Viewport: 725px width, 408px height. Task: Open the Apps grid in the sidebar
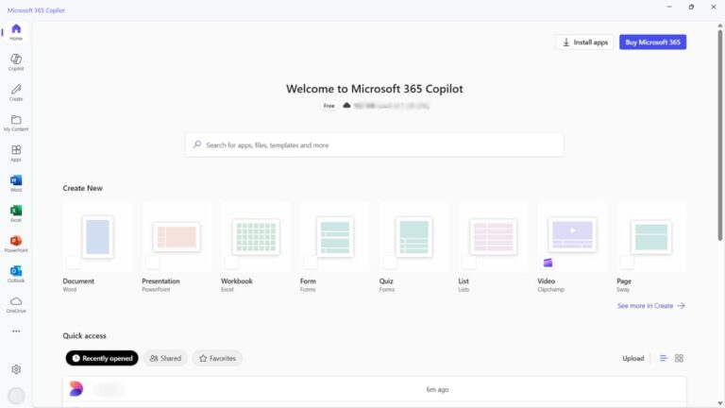point(16,153)
